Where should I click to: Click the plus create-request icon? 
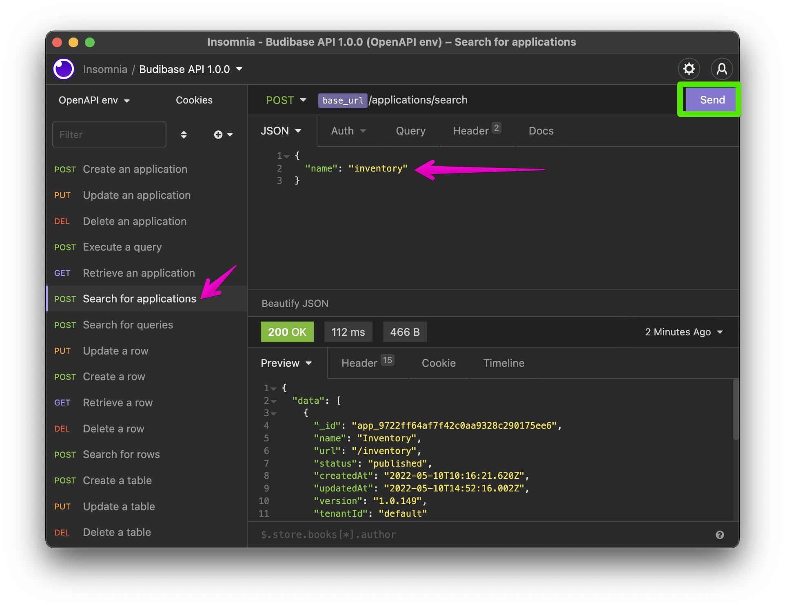pos(218,135)
